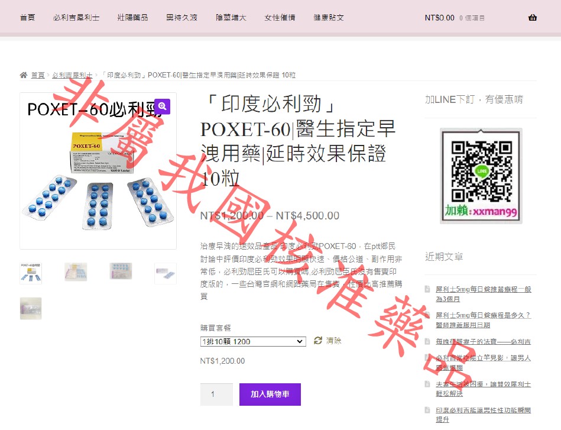Click the 加LINE下訂，有優惠唷 heading
The height and width of the screenshot is (430, 561).
click(474, 99)
